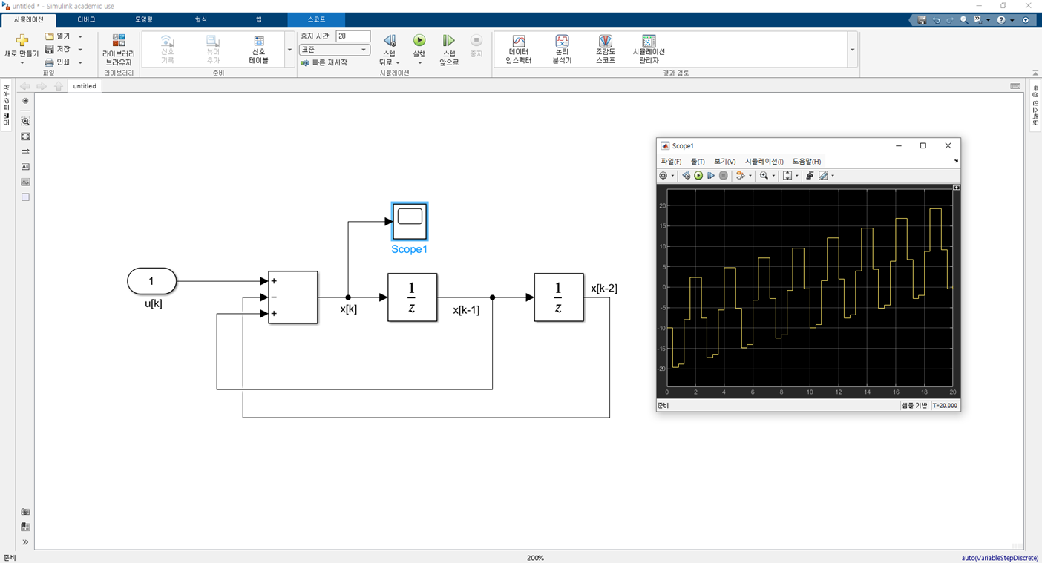Viewport: 1042px width, 563px height.
Task: Open the Scope1 Tools (툴) menu
Action: (698, 162)
